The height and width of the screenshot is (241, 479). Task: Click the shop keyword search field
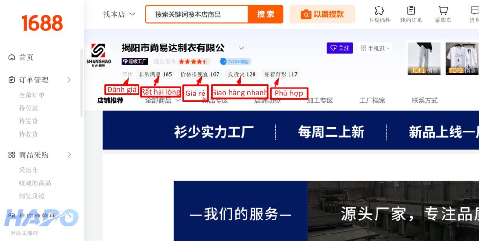[196, 15]
